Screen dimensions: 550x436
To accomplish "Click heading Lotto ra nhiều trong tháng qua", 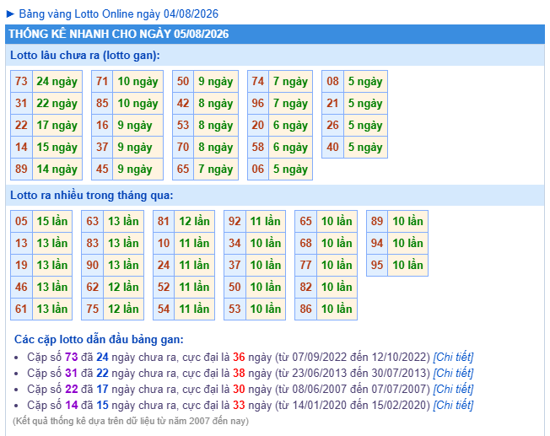I will tap(92, 195).
